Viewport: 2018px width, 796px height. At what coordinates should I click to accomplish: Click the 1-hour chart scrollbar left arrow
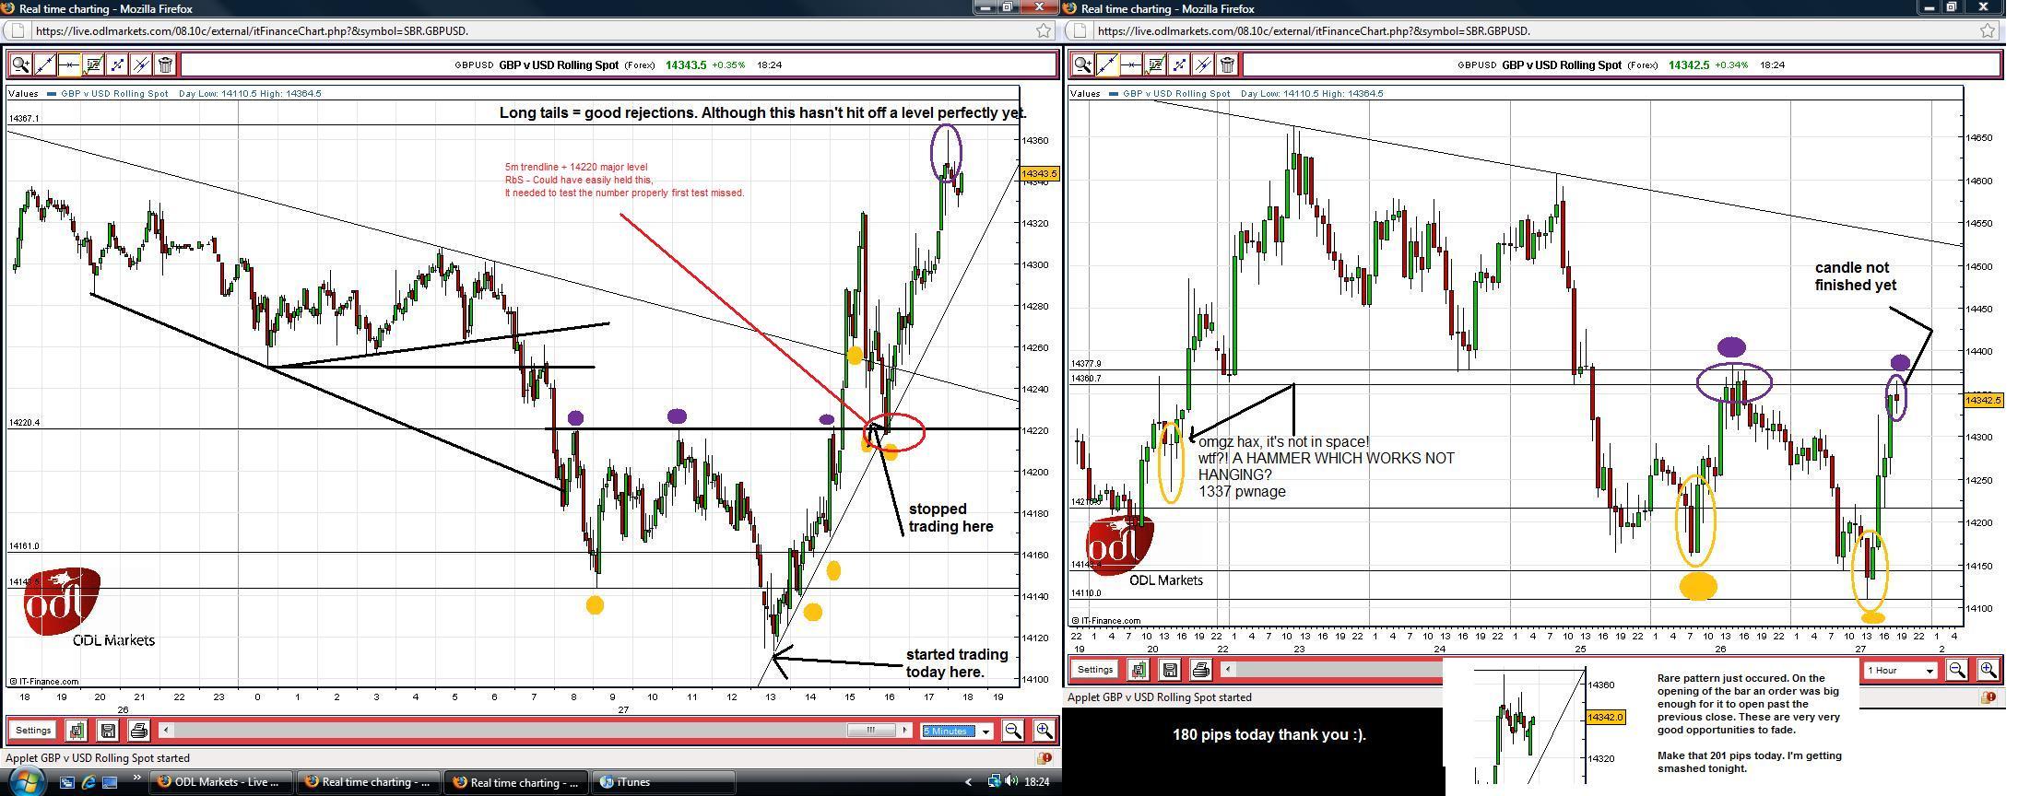click(x=1228, y=670)
